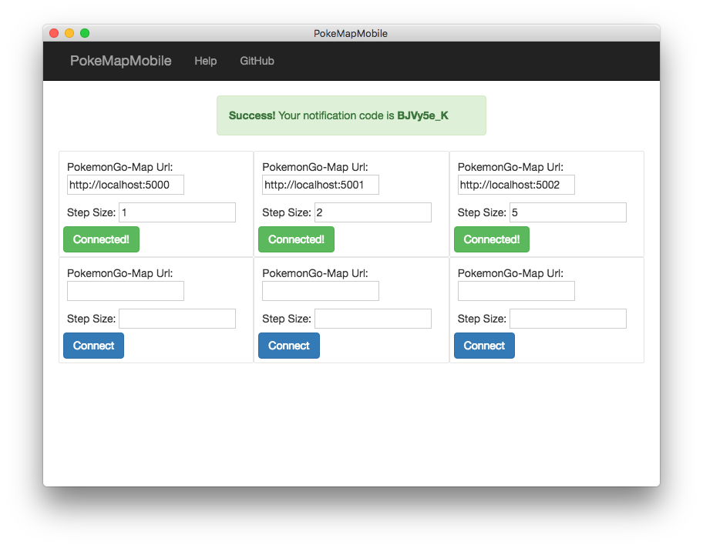
Task: Select Step Size field containing 1
Action: pos(177,212)
